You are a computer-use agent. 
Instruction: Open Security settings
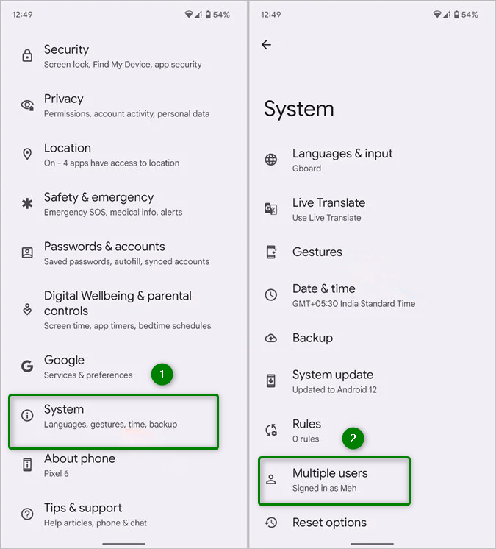pyautogui.click(x=124, y=56)
